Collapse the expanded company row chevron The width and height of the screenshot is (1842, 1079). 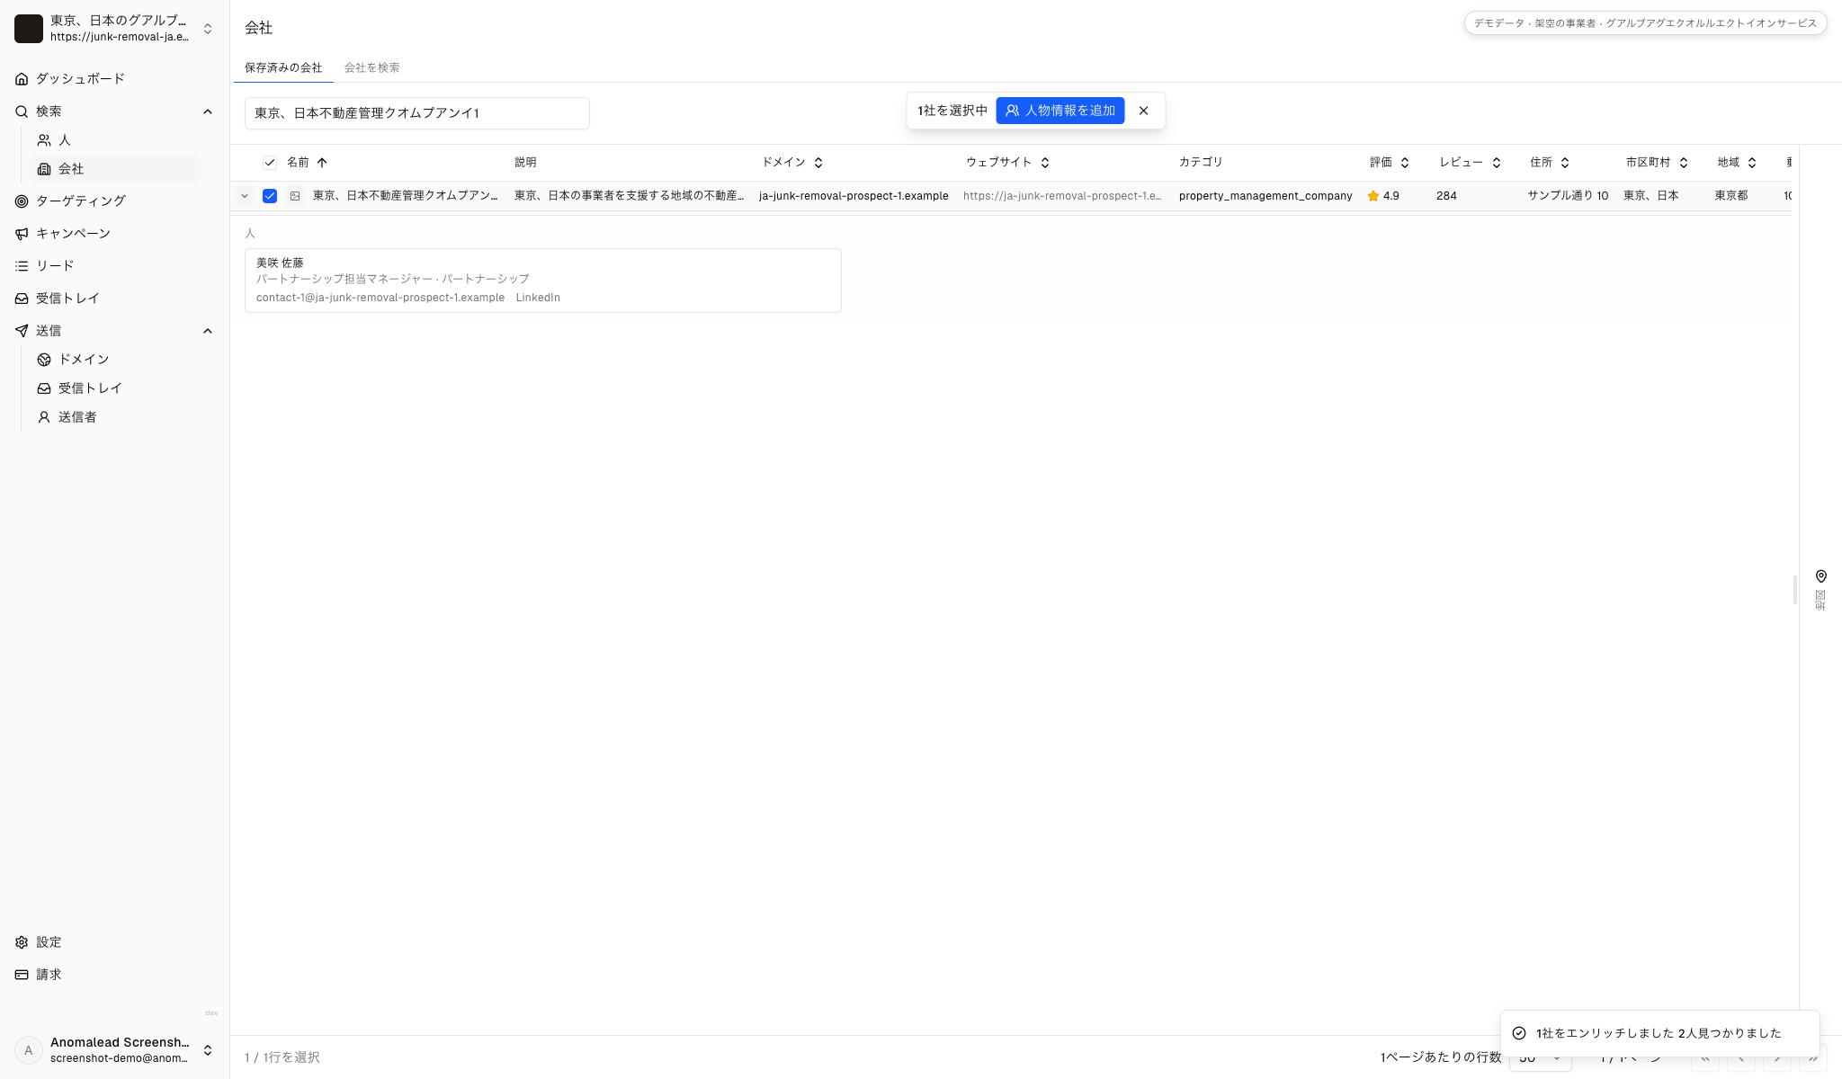[245, 196]
